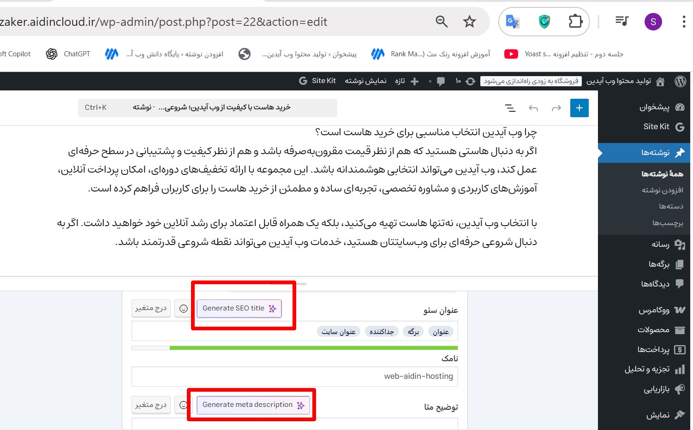Click the green SEO title length bar
The height and width of the screenshot is (430, 693).
[x=314, y=347]
